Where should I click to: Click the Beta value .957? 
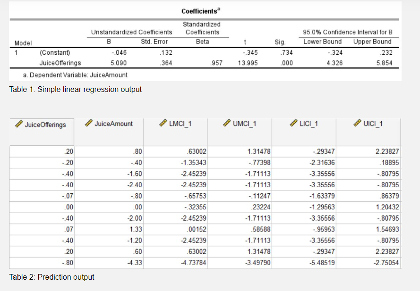click(x=216, y=63)
